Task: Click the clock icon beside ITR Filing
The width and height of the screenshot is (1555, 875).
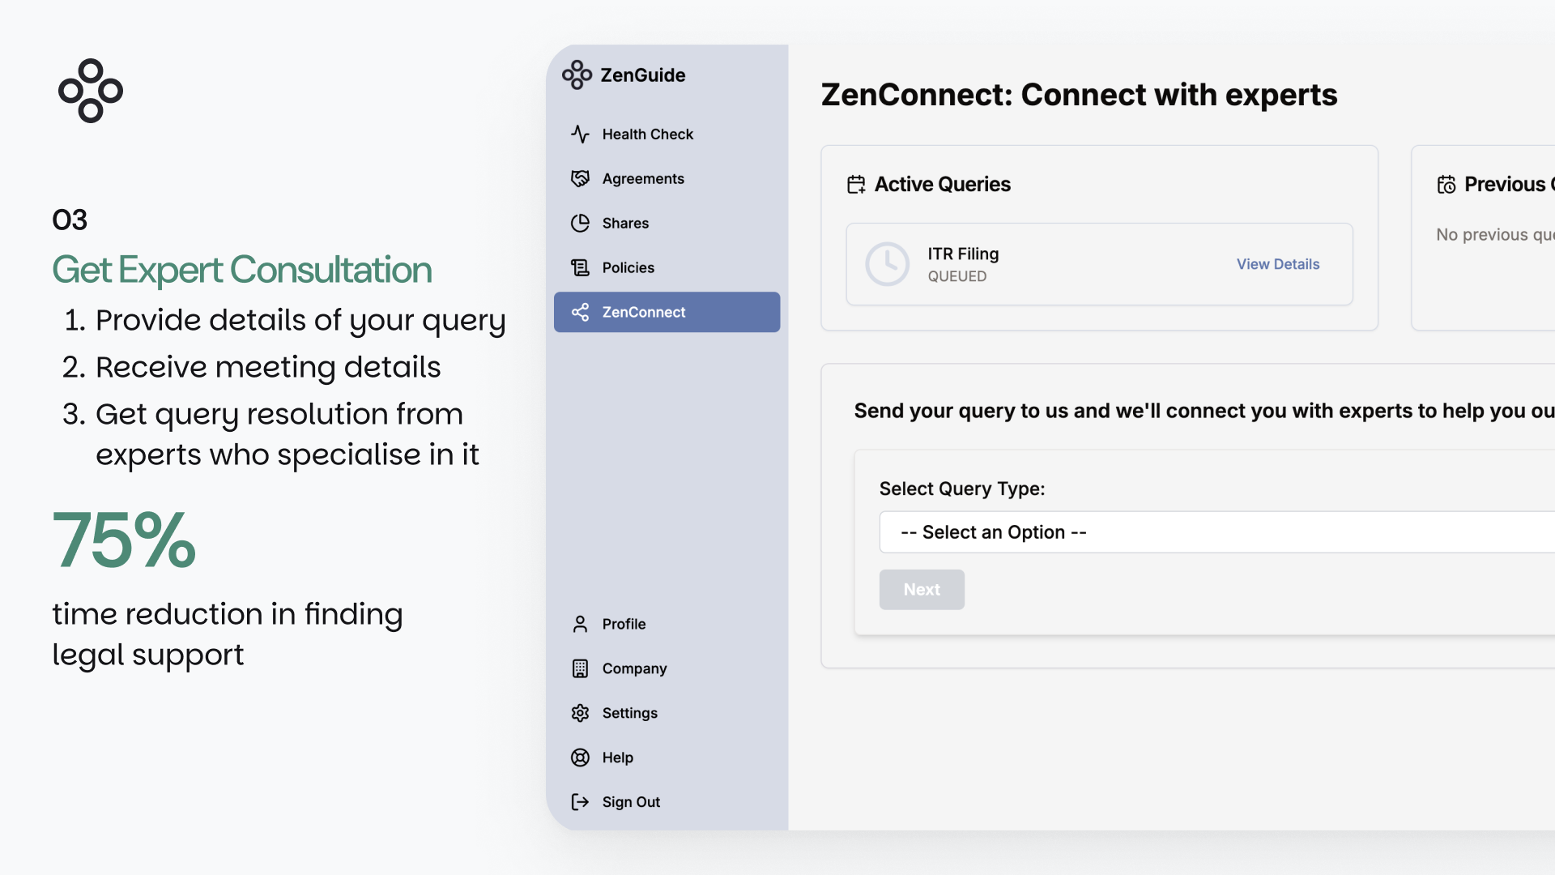Action: click(x=887, y=264)
